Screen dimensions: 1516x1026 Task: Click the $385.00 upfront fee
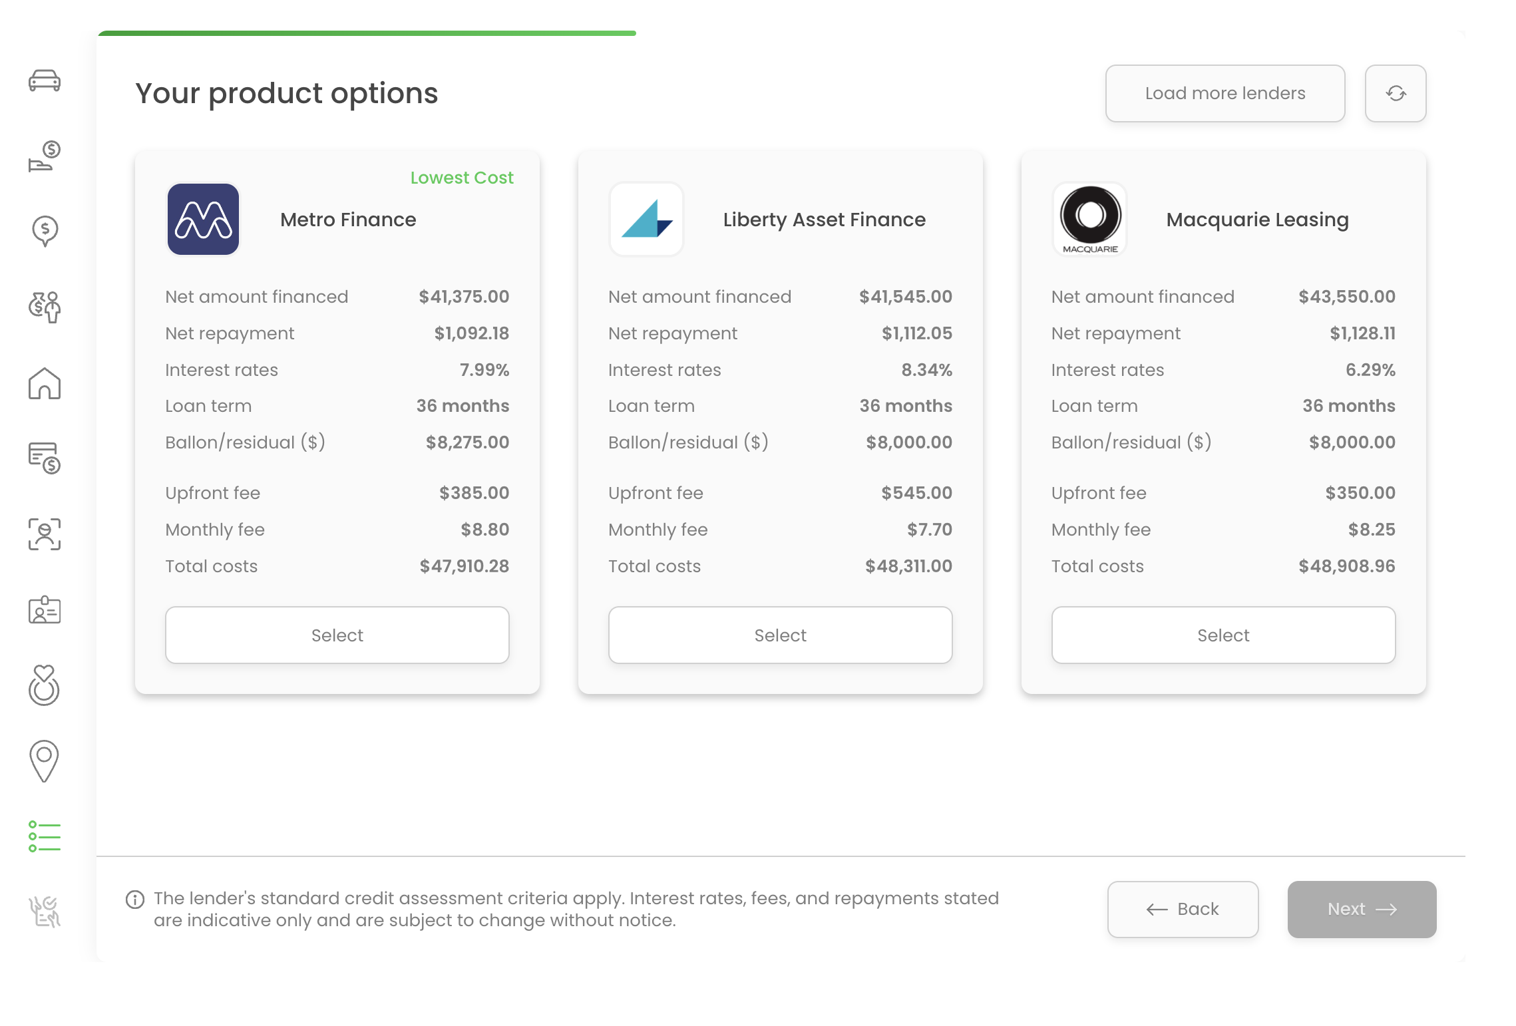(474, 493)
